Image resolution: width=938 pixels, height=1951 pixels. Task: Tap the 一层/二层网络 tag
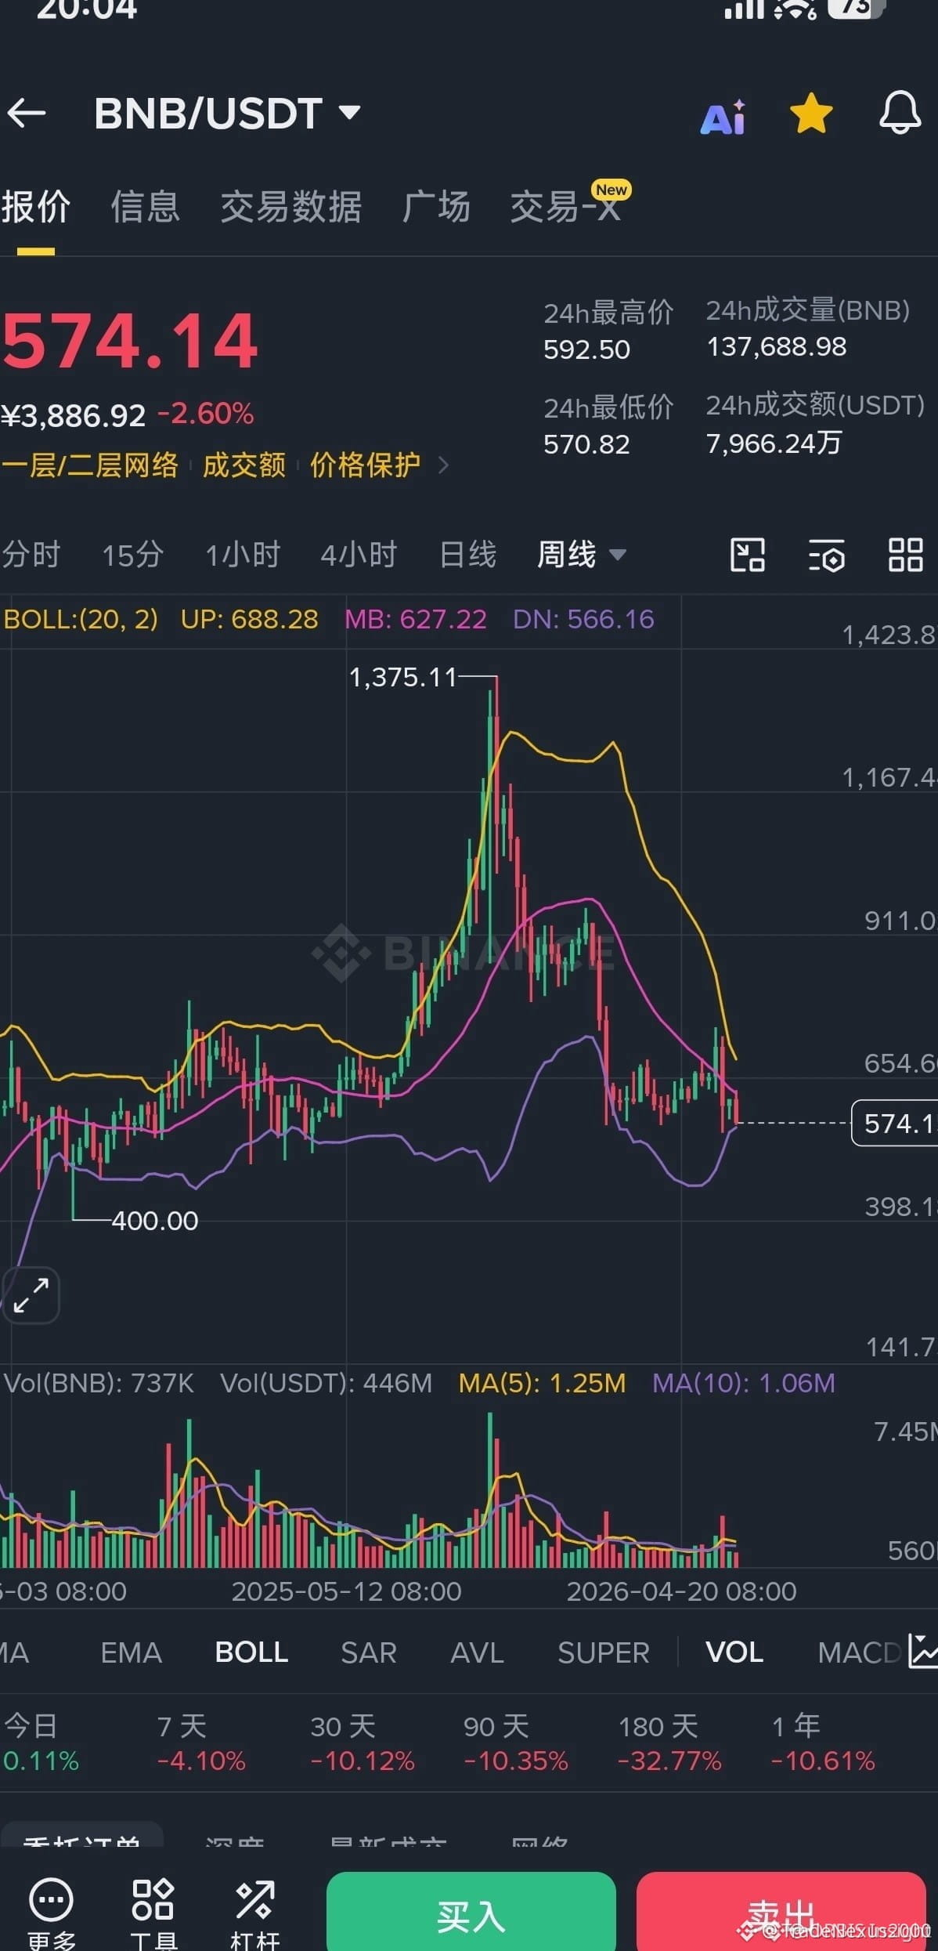(90, 465)
